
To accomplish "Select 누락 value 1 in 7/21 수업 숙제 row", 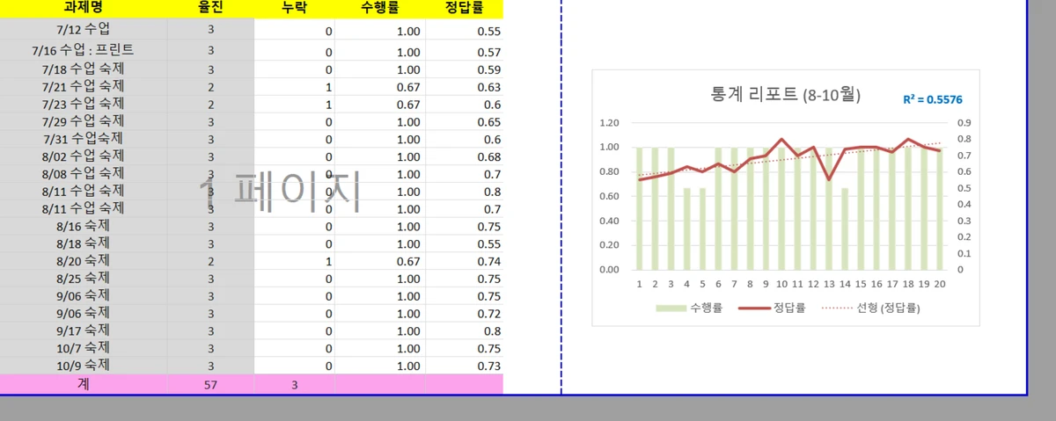I will coord(328,87).
